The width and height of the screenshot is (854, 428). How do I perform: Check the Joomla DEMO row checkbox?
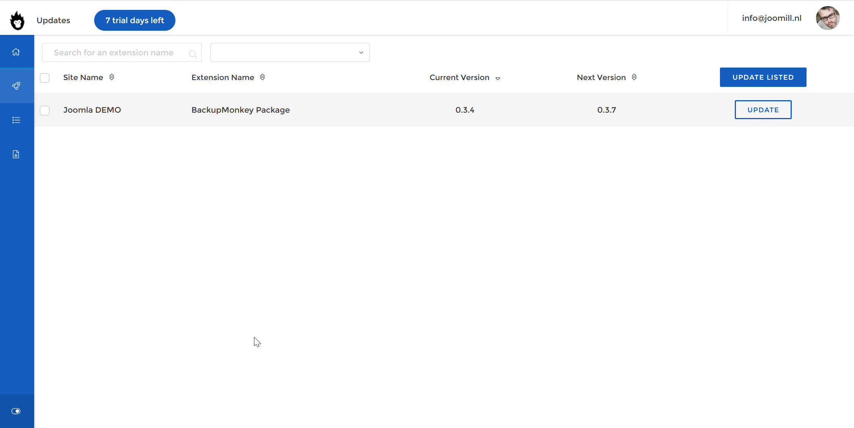(x=45, y=110)
